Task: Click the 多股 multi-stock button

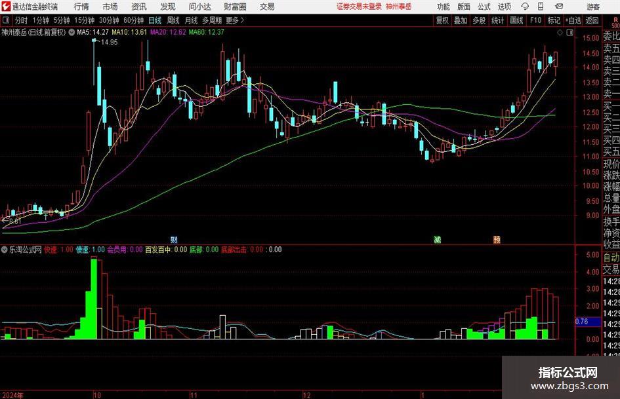Action: [479, 20]
